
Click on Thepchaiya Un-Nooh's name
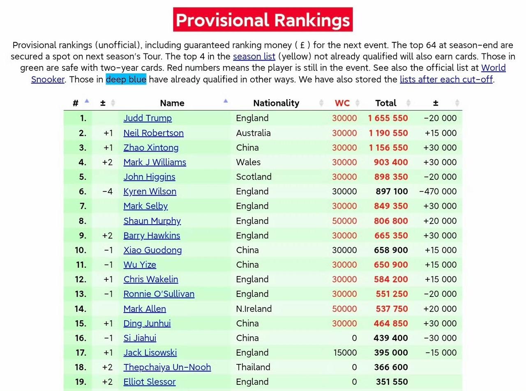click(x=167, y=367)
